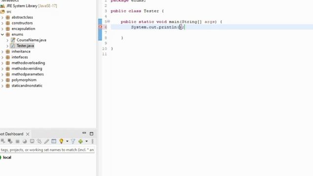Click the filter funnel icon in Boot Dashboard
313x176 pixels.
[73, 141]
